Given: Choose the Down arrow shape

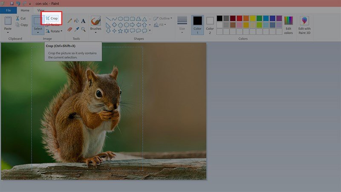Looking at the screenshot, I should pos(108,31).
